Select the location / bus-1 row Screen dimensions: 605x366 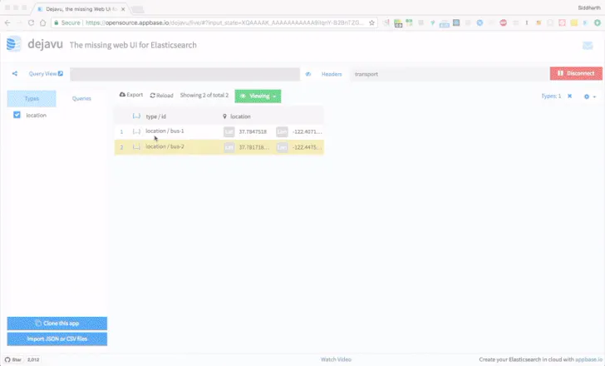click(x=165, y=131)
